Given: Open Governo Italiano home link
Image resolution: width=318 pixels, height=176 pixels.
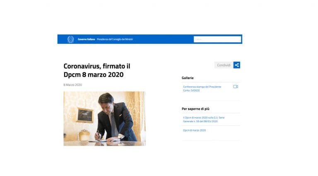Looking at the screenshot, I should click(86, 39).
